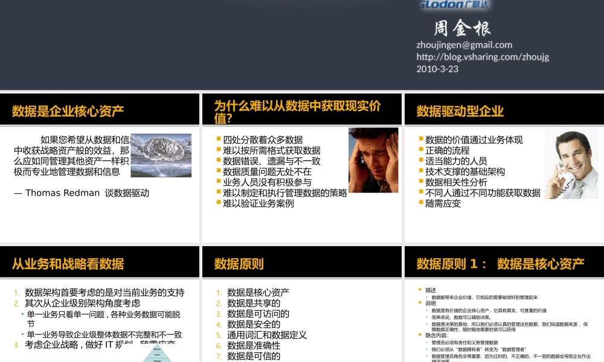Click the pyramid diagram on strategy slide
604x362 pixels.
coord(157,353)
